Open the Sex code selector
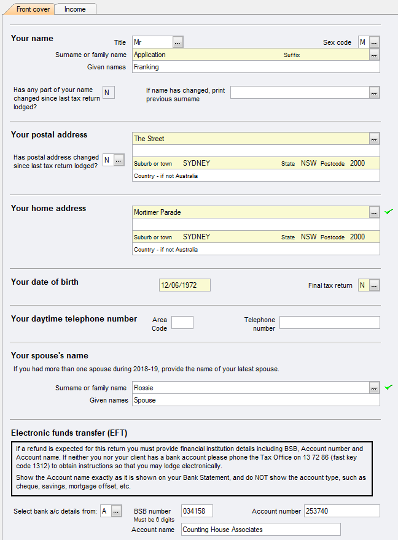This screenshot has width=398, height=540. [373, 42]
